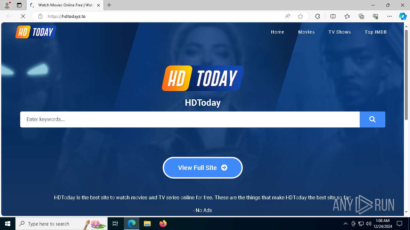Open Edge Settings and more menu
The image size is (410, 230).
[389, 16]
